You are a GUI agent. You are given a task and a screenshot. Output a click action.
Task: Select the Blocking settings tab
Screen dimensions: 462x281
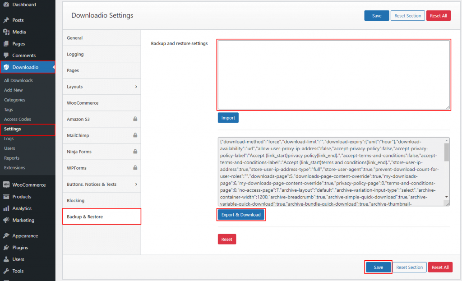[102, 200]
